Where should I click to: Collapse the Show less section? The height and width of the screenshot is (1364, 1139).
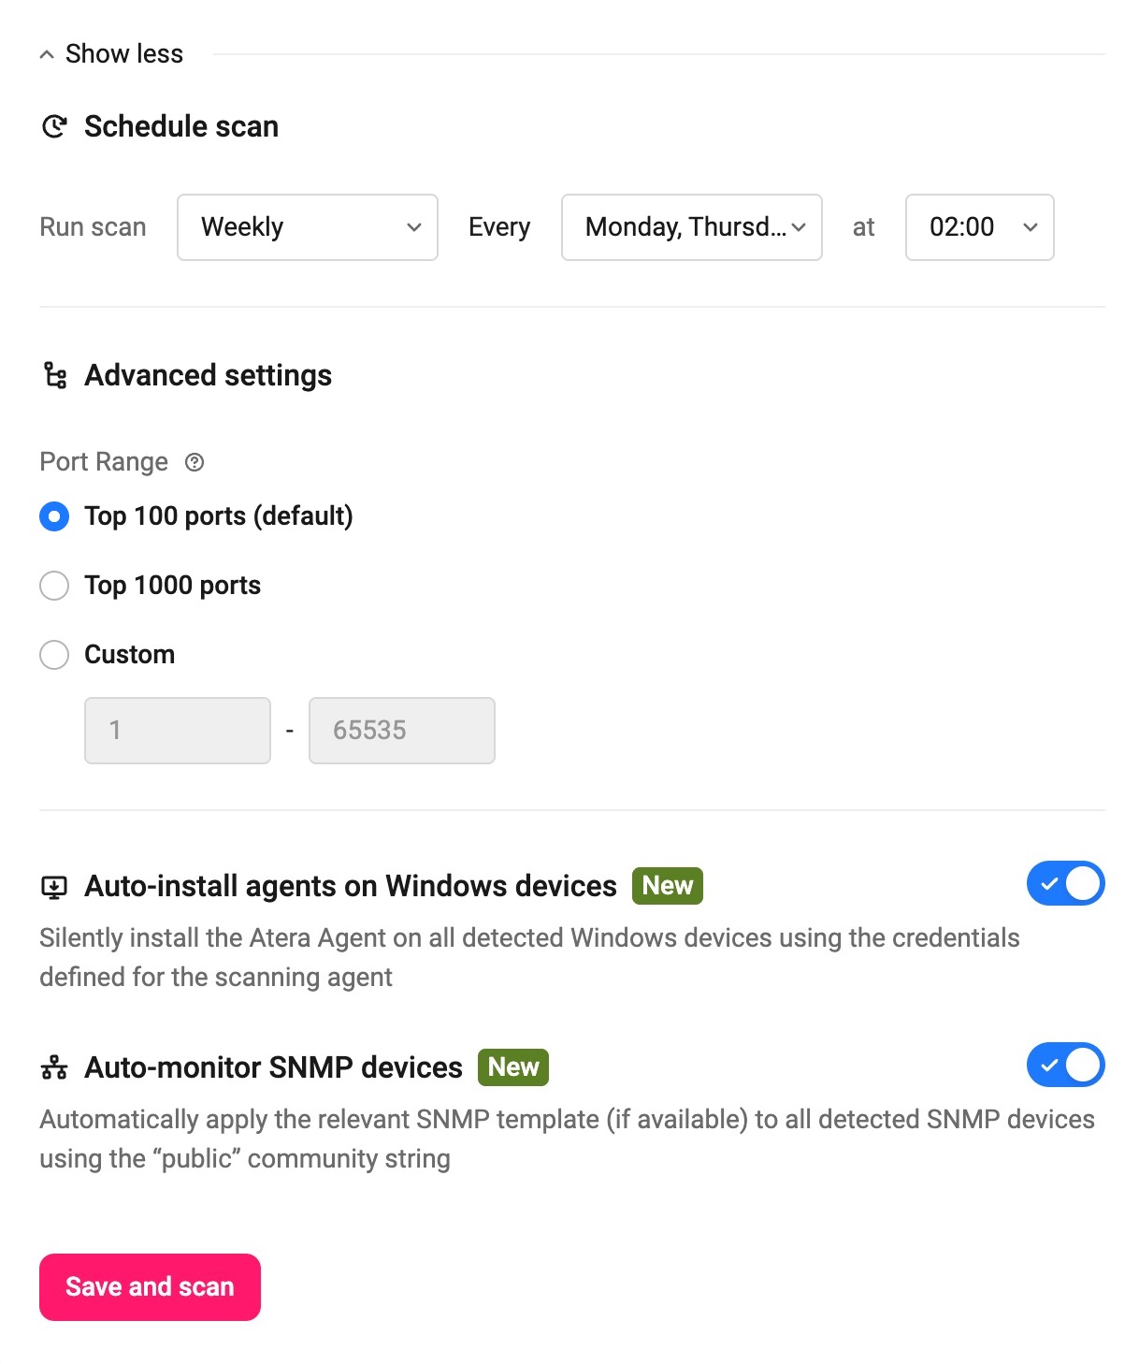tap(111, 54)
